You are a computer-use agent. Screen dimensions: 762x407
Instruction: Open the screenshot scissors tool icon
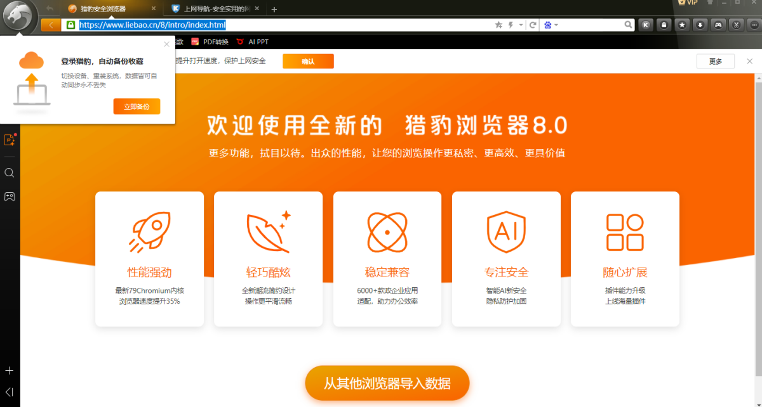coord(736,25)
